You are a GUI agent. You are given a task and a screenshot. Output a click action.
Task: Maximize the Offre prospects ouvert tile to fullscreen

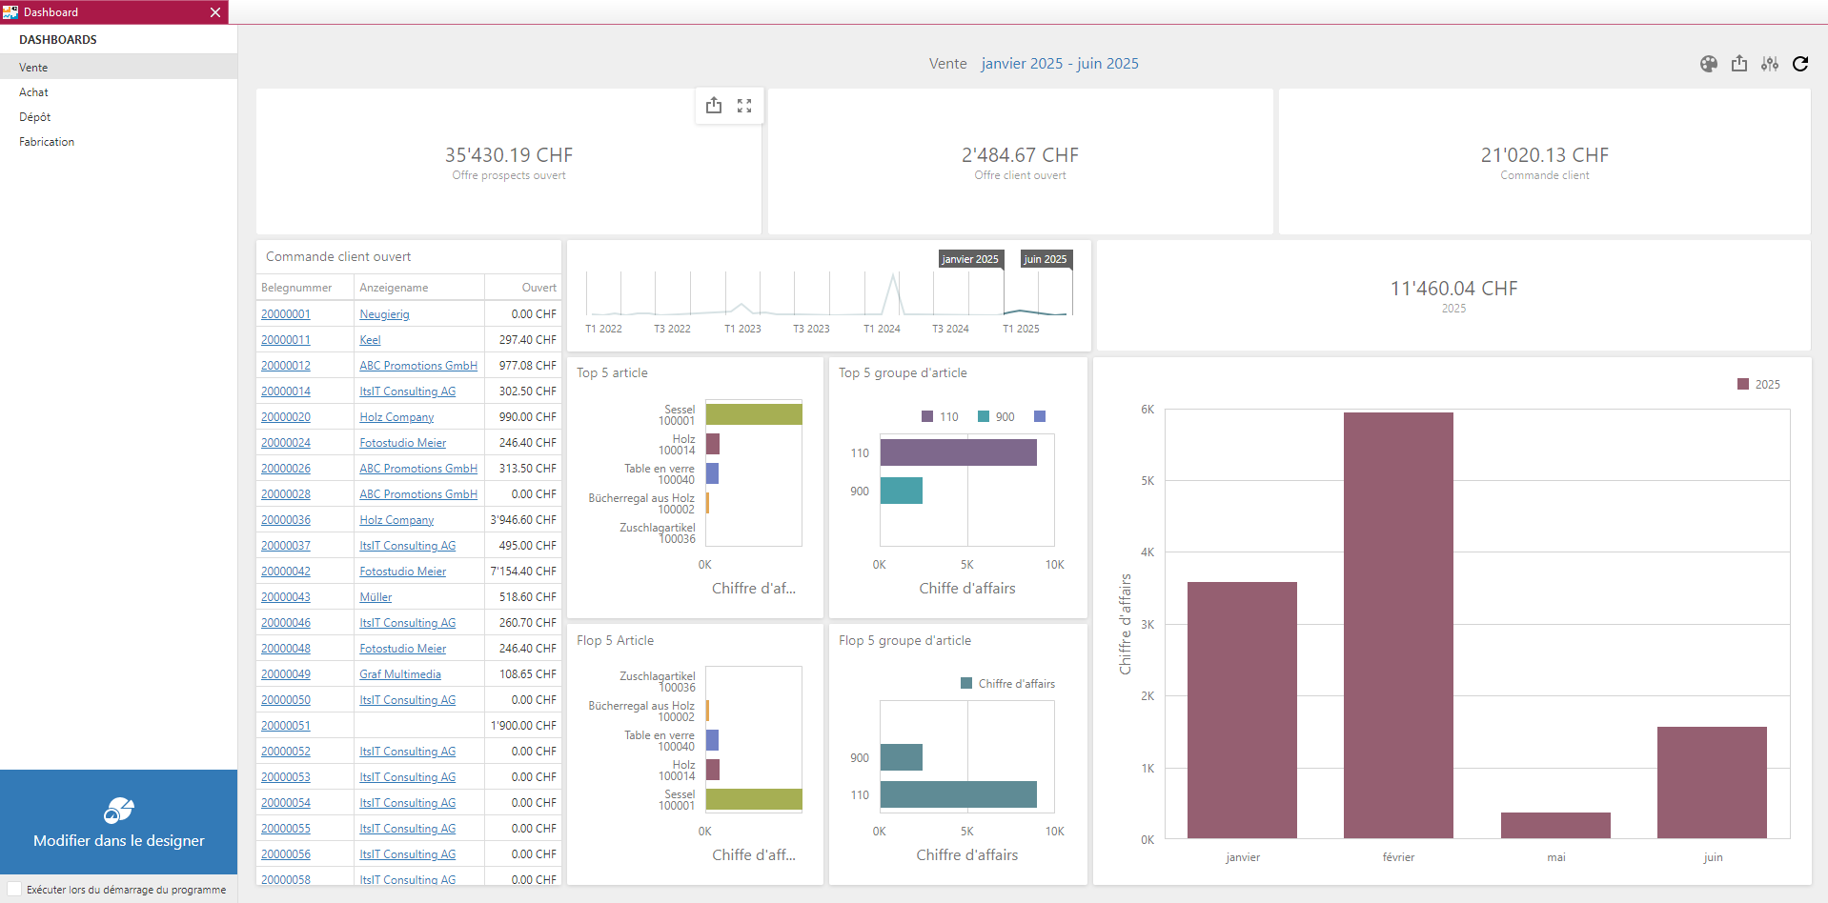(744, 105)
